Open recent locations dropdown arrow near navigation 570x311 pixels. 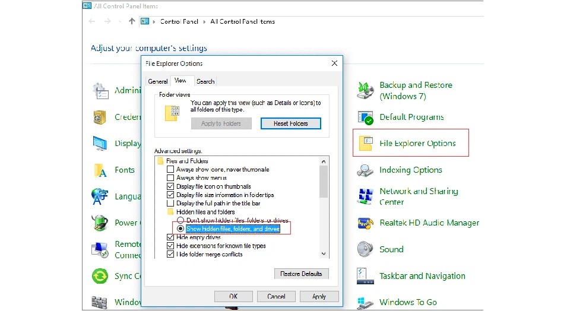120,22
